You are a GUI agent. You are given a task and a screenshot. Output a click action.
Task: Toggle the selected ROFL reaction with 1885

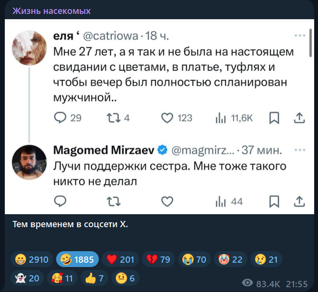(77, 260)
